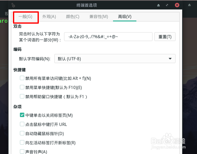This screenshot has width=197, height=154.
Task: Click the word characters input field
Action: tap(108, 37)
